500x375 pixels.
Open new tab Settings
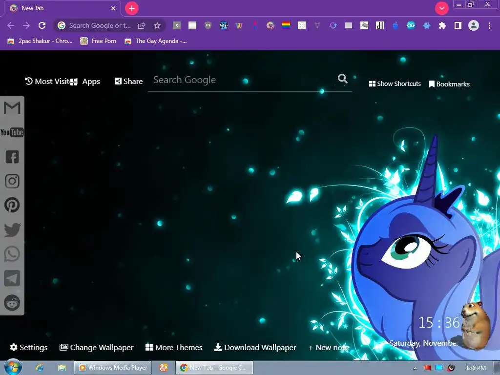point(29,347)
